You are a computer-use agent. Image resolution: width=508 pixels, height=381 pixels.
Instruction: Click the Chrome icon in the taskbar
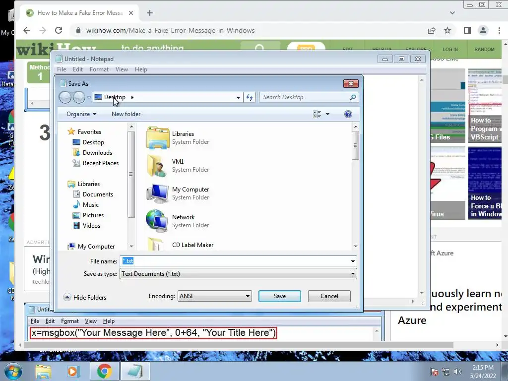coord(104,372)
